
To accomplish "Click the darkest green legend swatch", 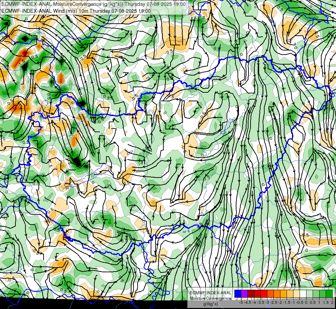I will (x=329, y=294).
